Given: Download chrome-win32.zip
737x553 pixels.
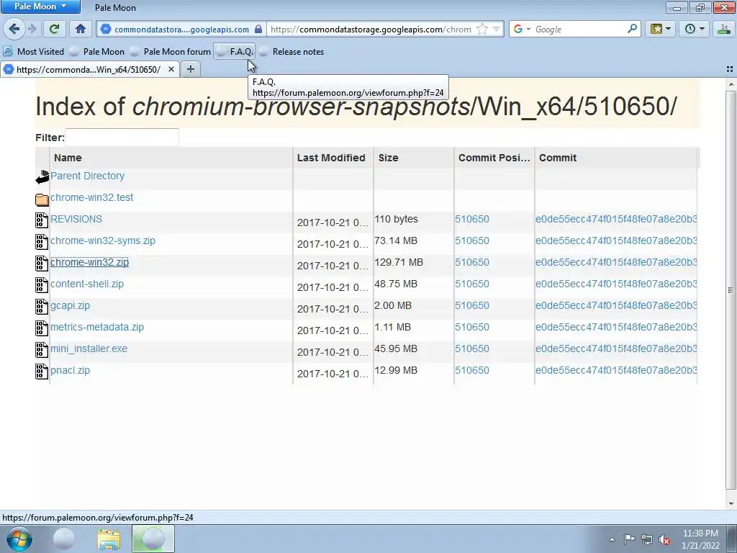Looking at the screenshot, I should (x=89, y=262).
